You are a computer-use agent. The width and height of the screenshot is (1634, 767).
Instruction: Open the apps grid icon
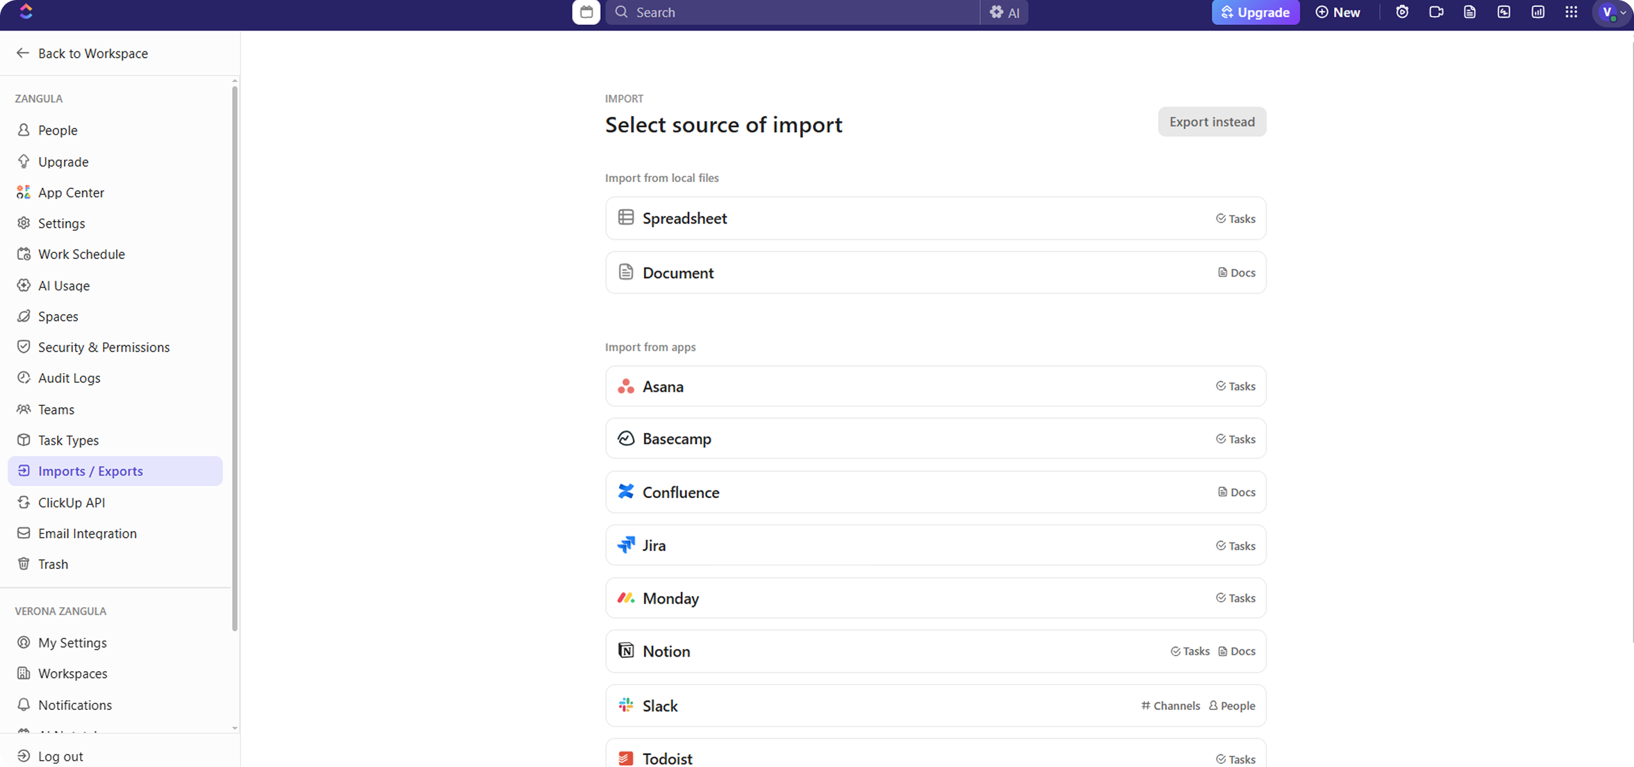click(1571, 12)
